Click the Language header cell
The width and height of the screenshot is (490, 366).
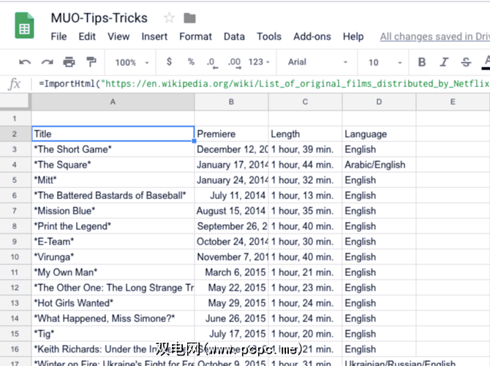point(379,134)
